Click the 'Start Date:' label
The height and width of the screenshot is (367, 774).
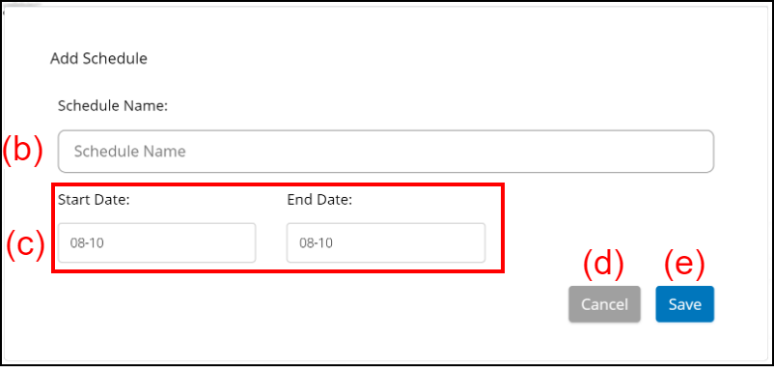pyautogui.click(x=94, y=200)
